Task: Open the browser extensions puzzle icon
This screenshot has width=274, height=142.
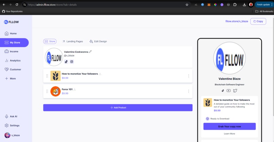Action: [x=235, y=5]
